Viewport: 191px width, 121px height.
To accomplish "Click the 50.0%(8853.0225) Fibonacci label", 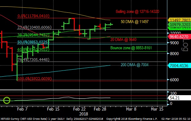I will tap(33, 42).
